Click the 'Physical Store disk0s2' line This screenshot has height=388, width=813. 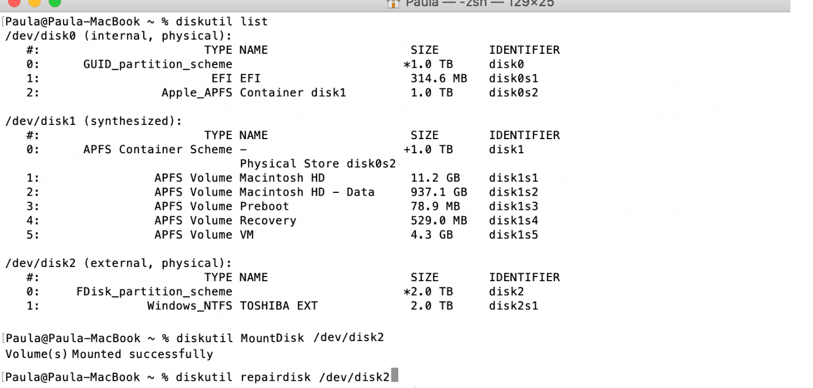point(317,163)
